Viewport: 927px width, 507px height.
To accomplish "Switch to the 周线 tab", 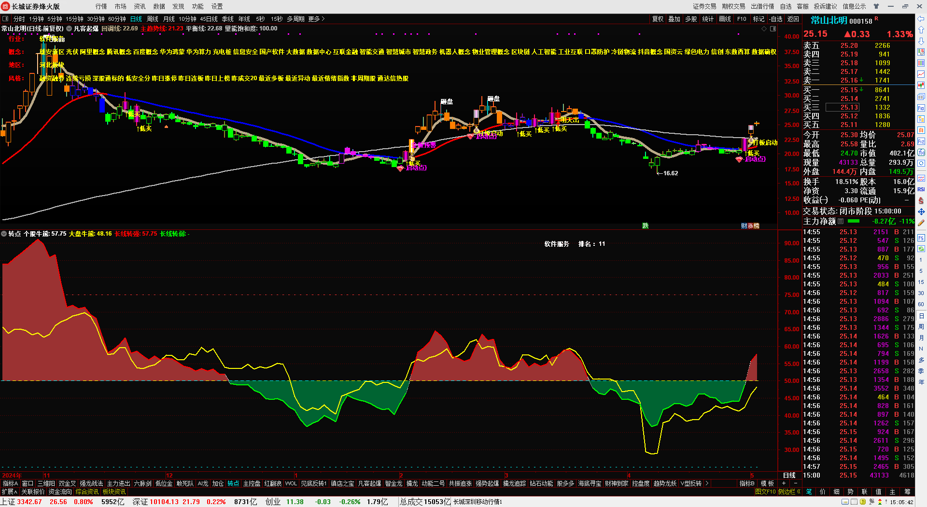I will click(153, 19).
